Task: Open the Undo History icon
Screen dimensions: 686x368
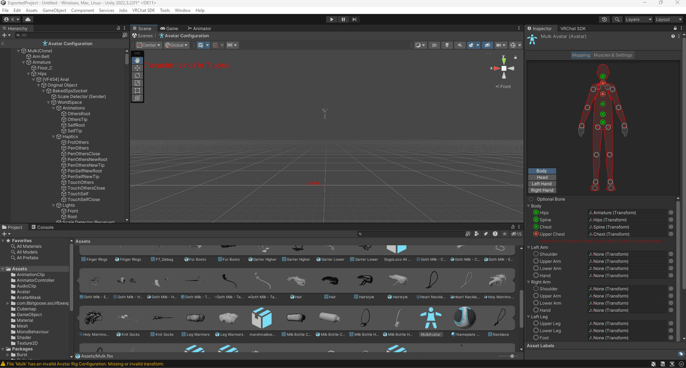Action: pyautogui.click(x=605, y=19)
